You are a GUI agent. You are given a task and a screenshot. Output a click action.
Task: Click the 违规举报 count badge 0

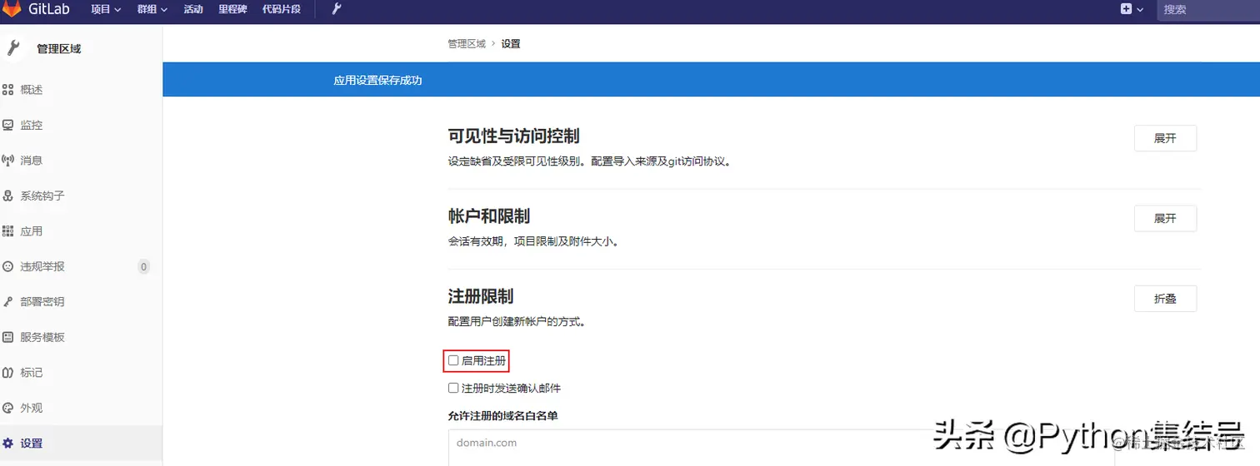(x=143, y=267)
